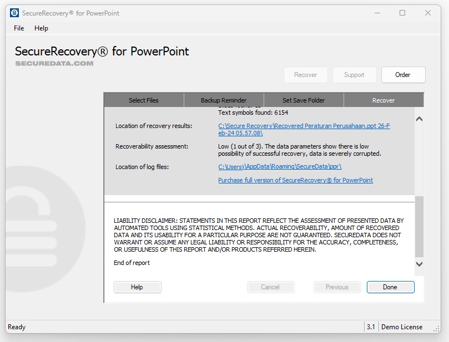449x342 pixels.
Task: Click the Recover step tab header
Action: point(384,100)
